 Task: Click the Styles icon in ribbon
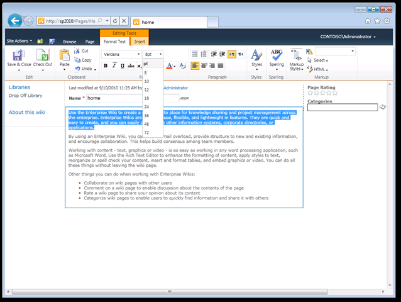point(256,55)
